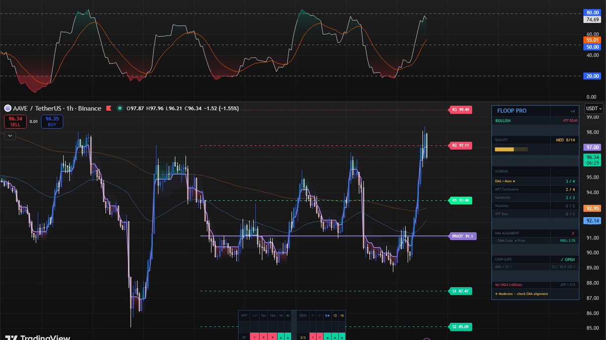Screen dimensions: 606x340
Task: Click the Moderate check EMA alignment note
Action: [x=522, y=294]
